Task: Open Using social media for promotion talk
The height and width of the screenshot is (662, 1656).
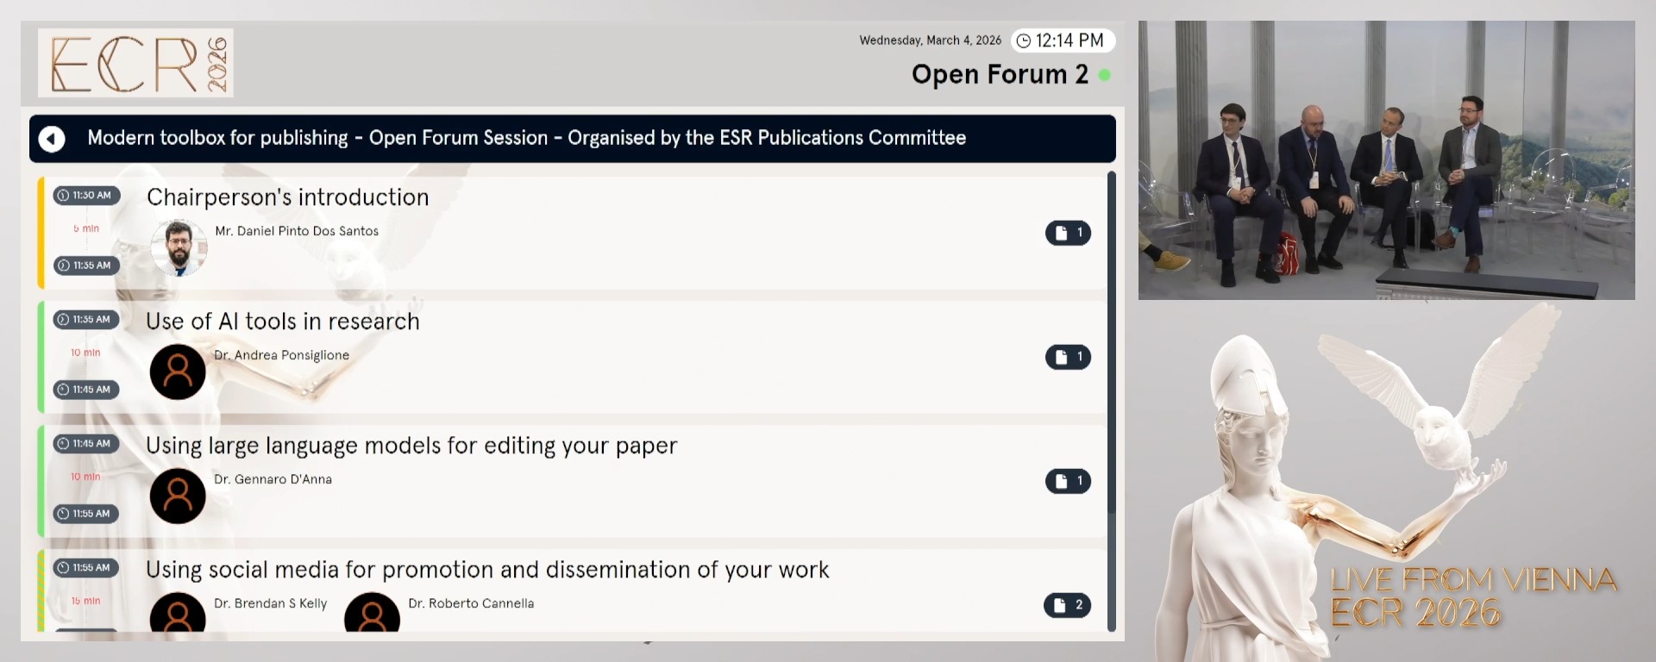Action: pyautogui.click(x=487, y=570)
